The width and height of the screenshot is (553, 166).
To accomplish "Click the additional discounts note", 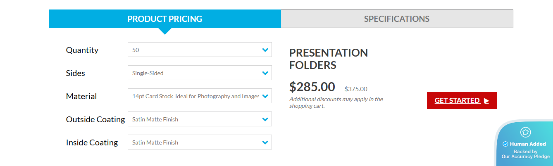I will [x=336, y=102].
